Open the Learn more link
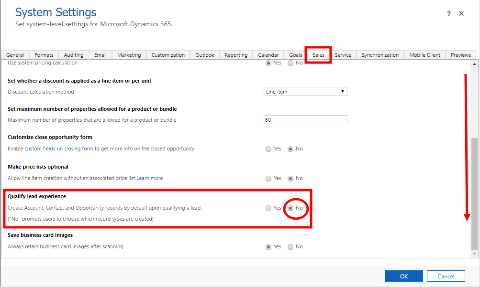This screenshot has height=287, width=480. coord(150,179)
